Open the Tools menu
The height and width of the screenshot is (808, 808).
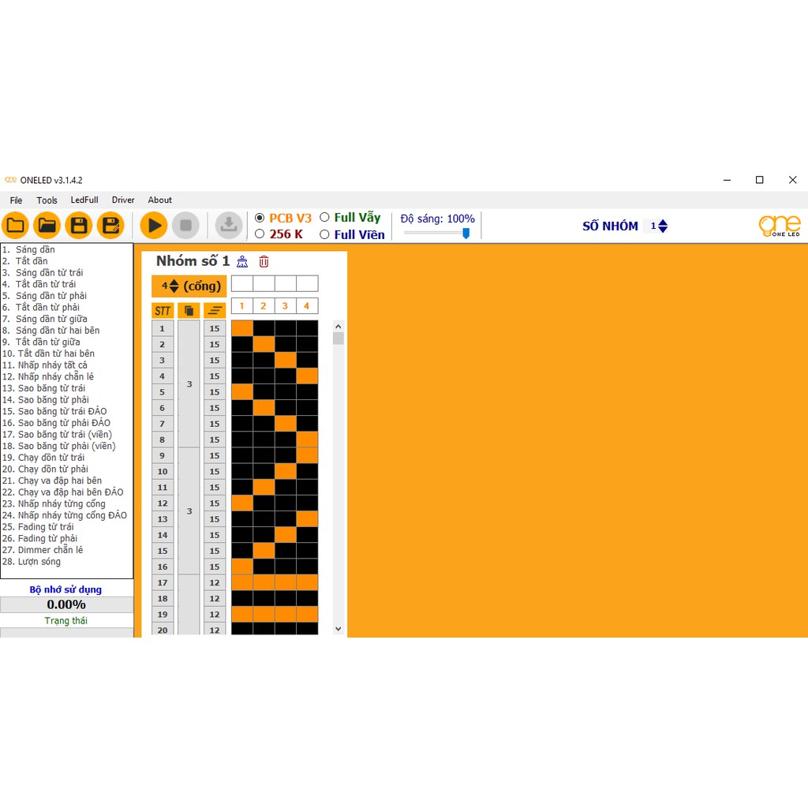47,200
